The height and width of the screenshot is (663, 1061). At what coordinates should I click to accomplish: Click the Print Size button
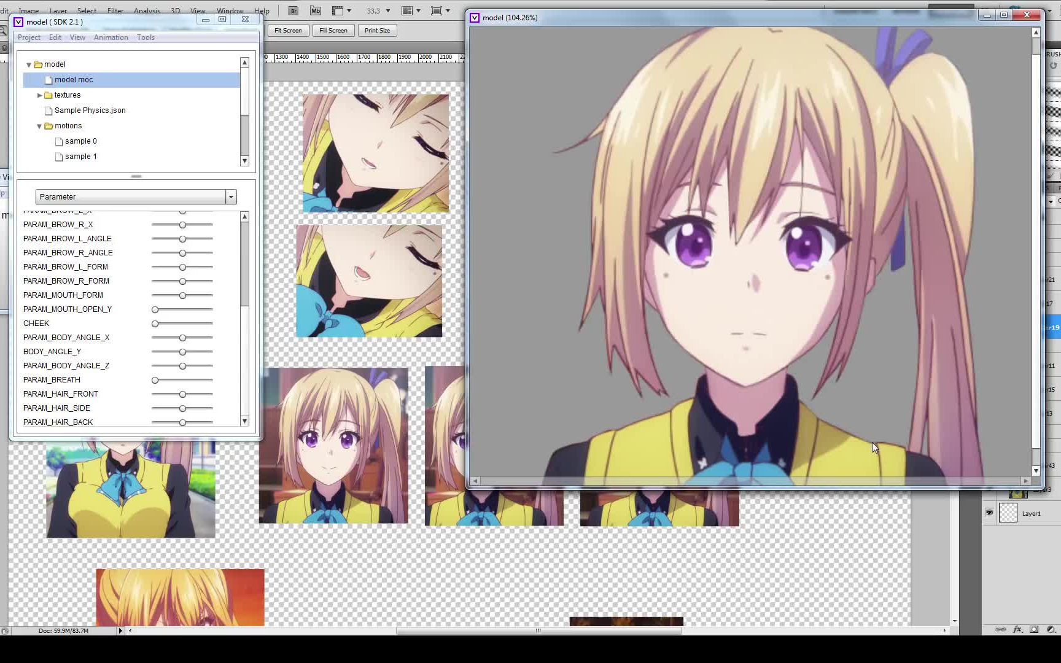point(377,30)
